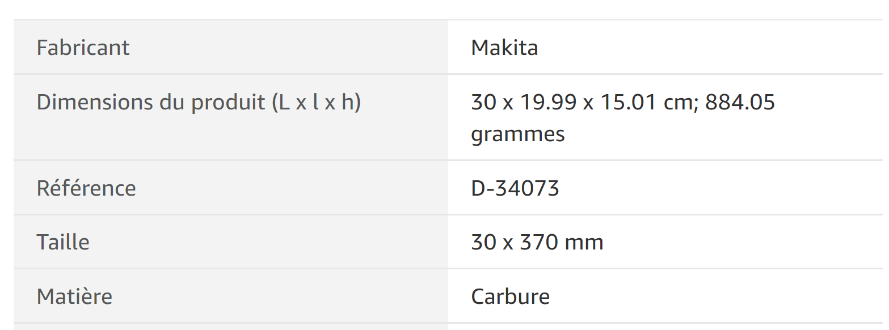Click the empty white cell below Carbure
Screen dimensions: 889x330
click(x=665, y=327)
